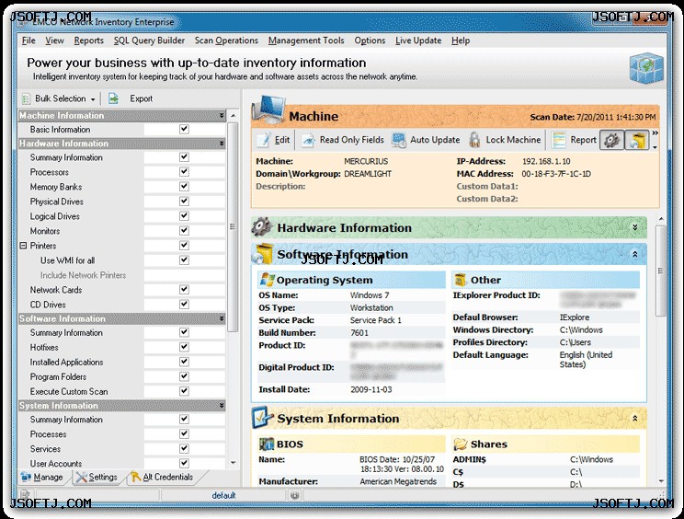Toggle the Memory Banks checkbox

[x=184, y=187]
